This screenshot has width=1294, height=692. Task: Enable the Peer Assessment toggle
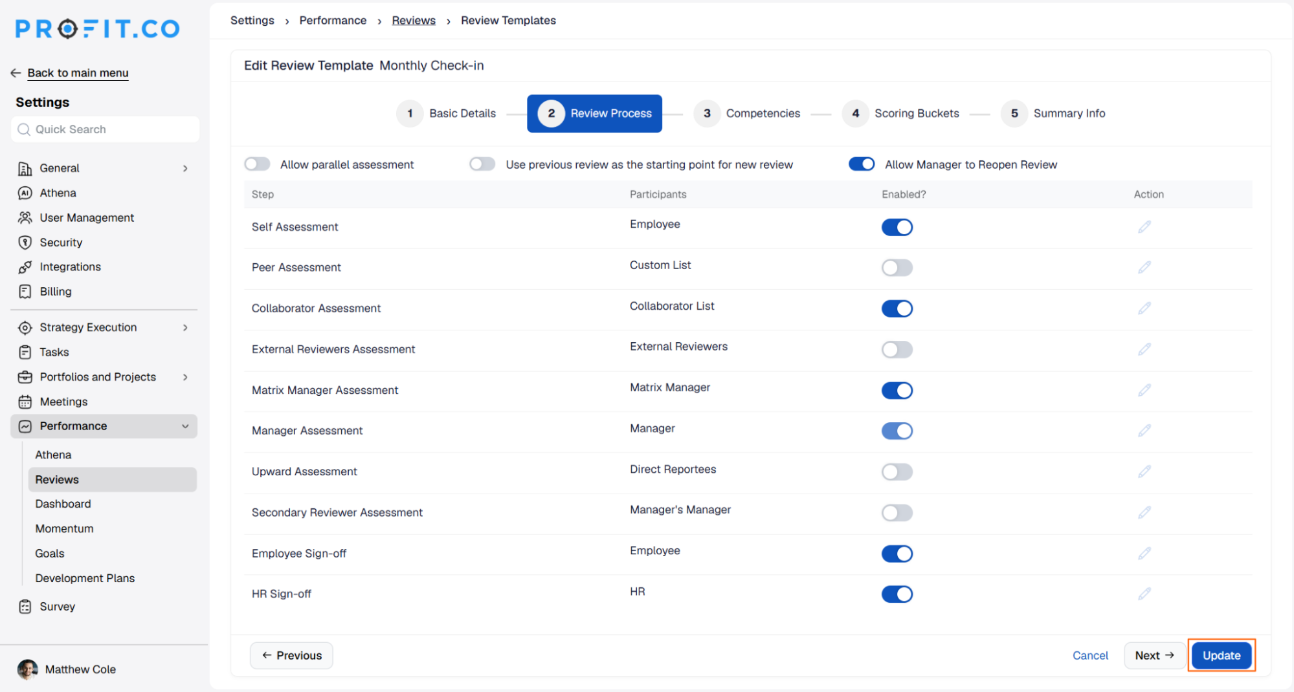pyautogui.click(x=897, y=268)
